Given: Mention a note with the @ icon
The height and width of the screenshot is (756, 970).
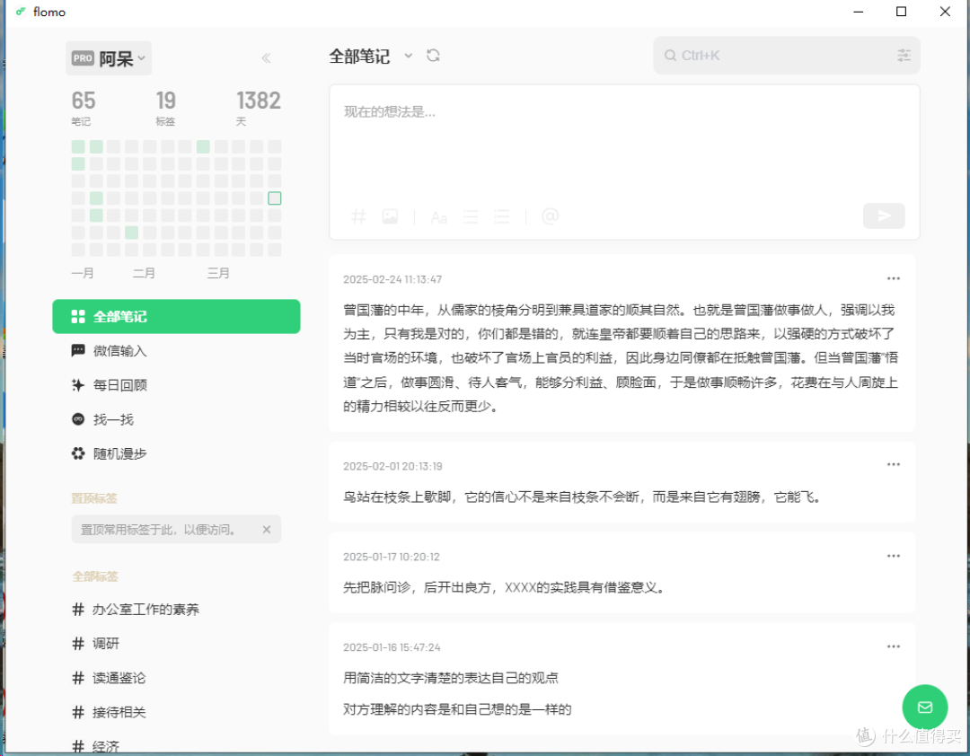Looking at the screenshot, I should pyautogui.click(x=550, y=215).
